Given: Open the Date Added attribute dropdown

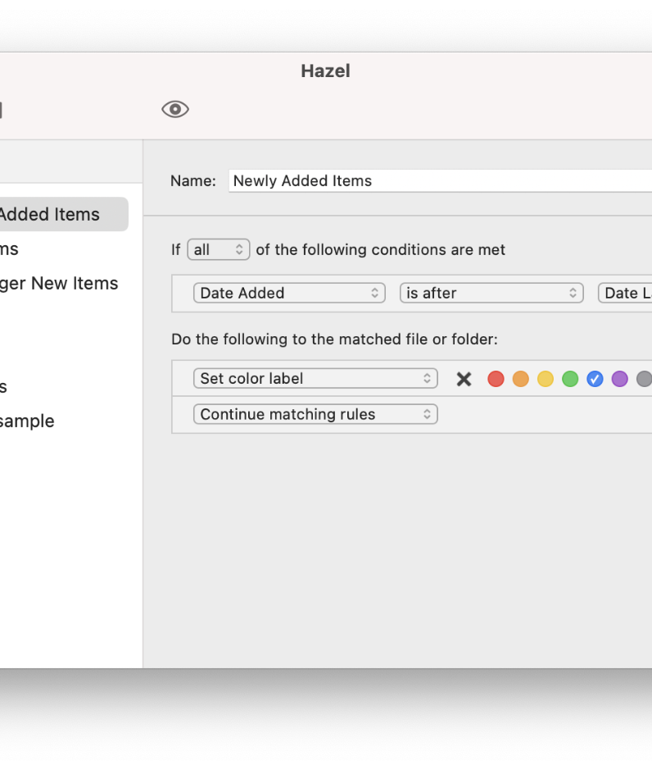Looking at the screenshot, I should pos(289,294).
